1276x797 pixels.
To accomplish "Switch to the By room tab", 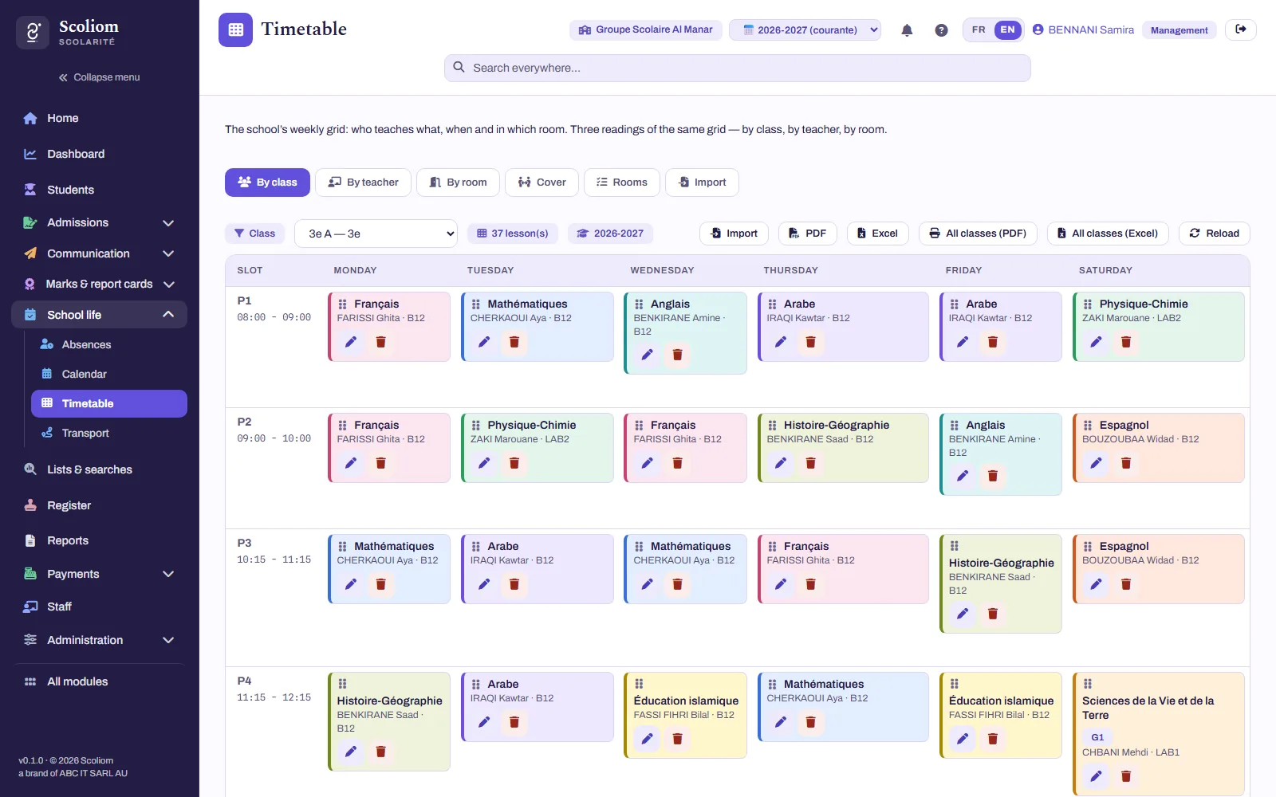I will pyautogui.click(x=459, y=183).
